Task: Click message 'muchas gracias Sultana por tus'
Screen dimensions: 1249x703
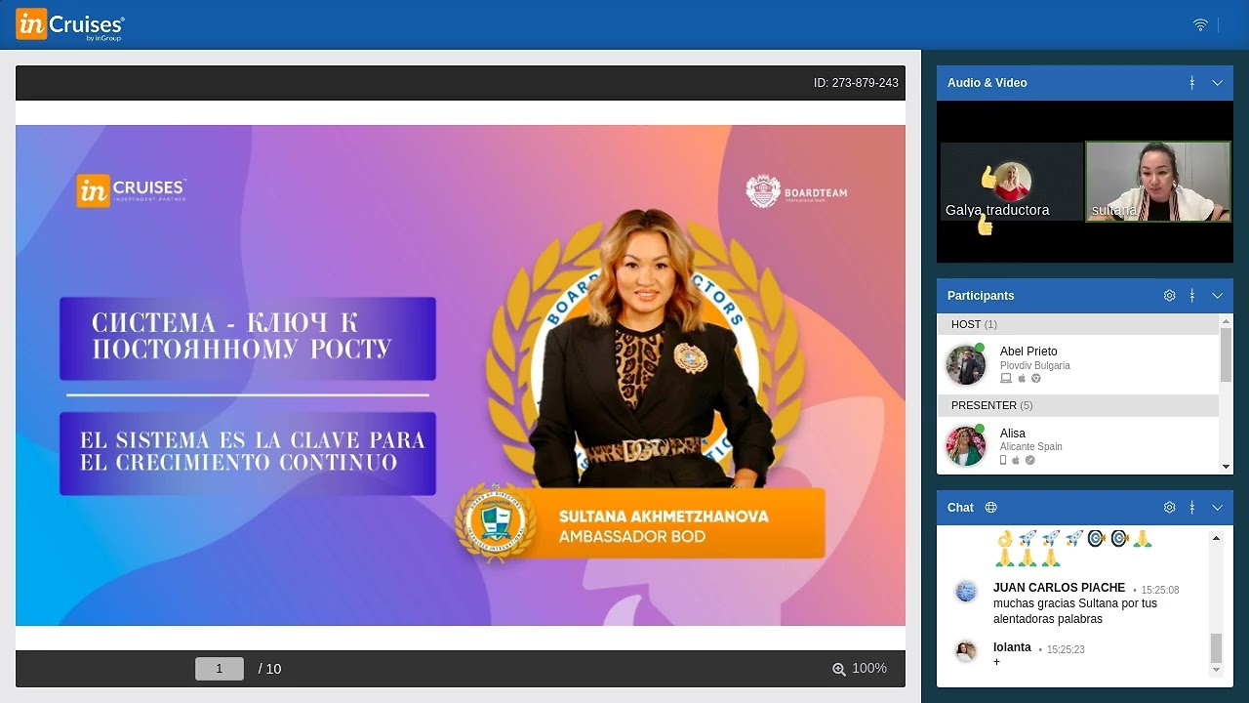Action: click(x=1075, y=603)
